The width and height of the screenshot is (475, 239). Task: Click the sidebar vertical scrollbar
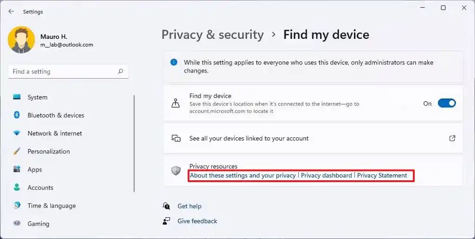point(134,143)
